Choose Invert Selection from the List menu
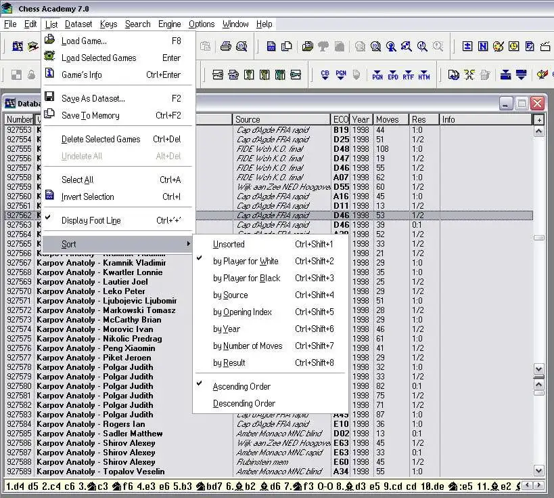This screenshot has height=498, width=554. coord(87,196)
